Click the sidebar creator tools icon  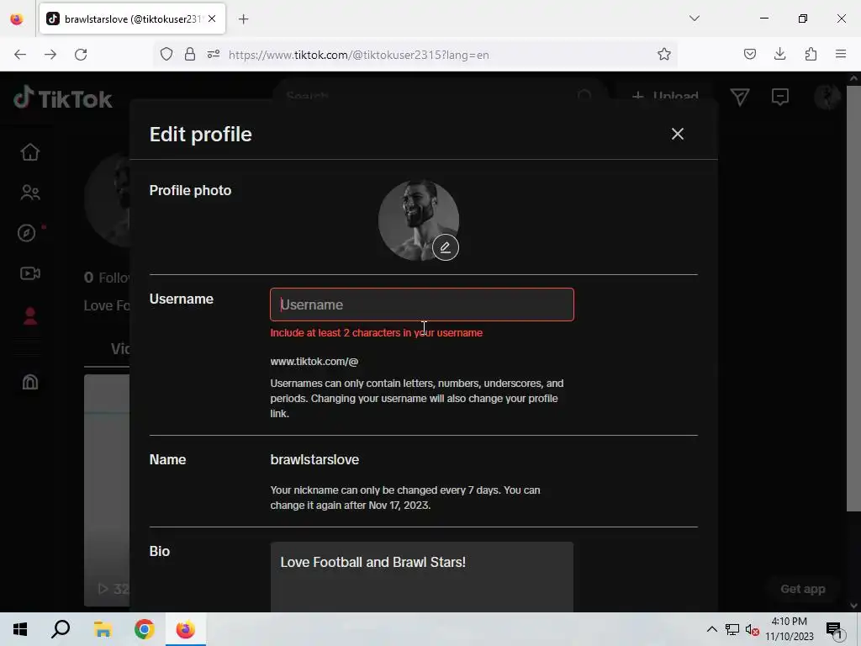point(29,381)
